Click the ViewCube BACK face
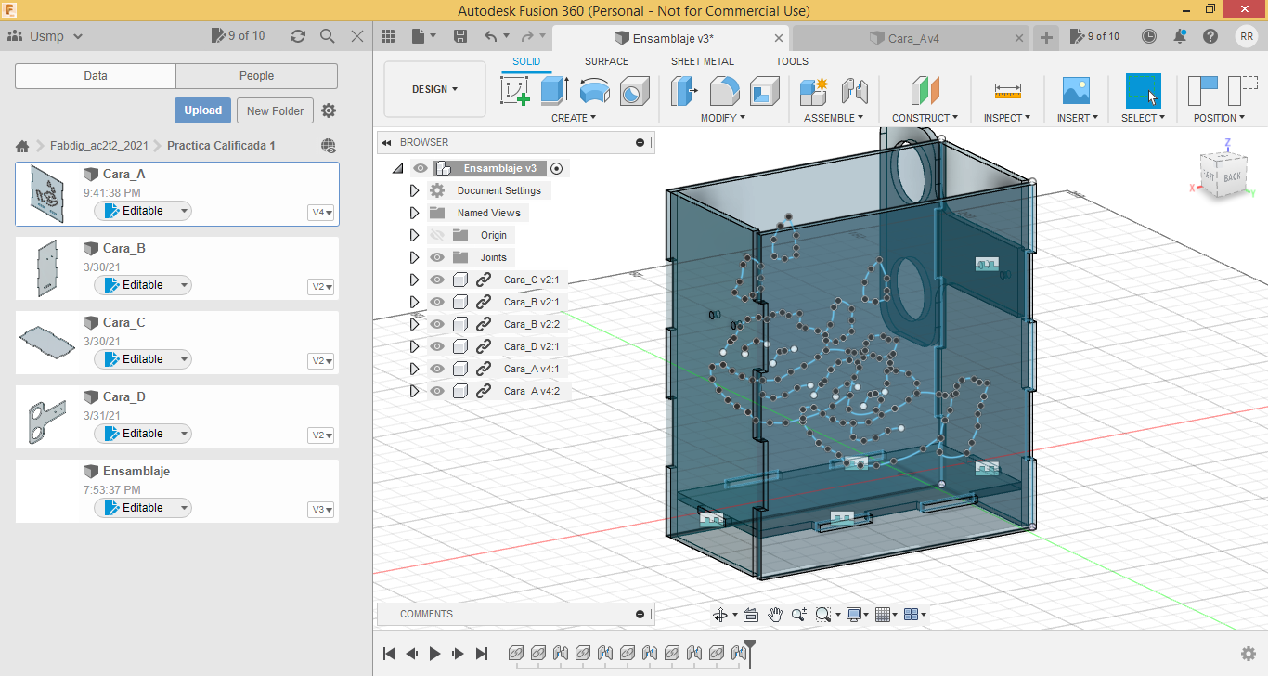This screenshot has height=676, width=1268. click(1232, 176)
